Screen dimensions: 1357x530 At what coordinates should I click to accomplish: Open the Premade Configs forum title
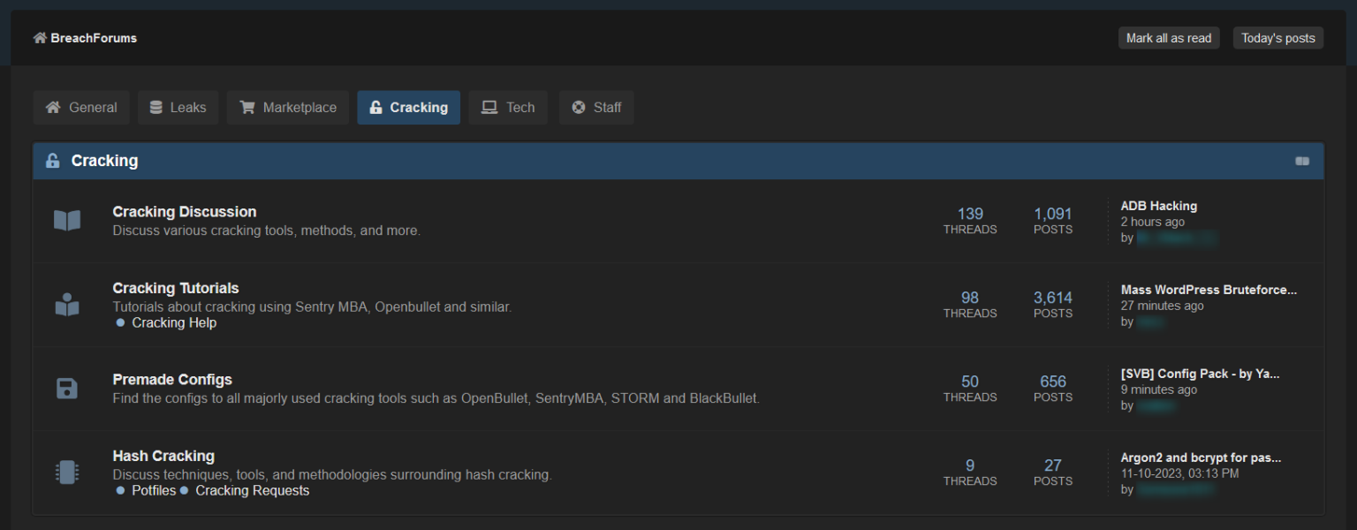coord(172,379)
